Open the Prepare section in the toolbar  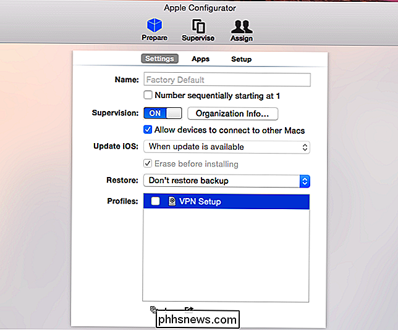click(155, 30)
